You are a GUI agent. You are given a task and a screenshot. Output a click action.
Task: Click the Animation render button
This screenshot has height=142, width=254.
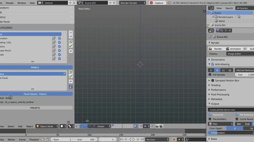pos(234,49)
